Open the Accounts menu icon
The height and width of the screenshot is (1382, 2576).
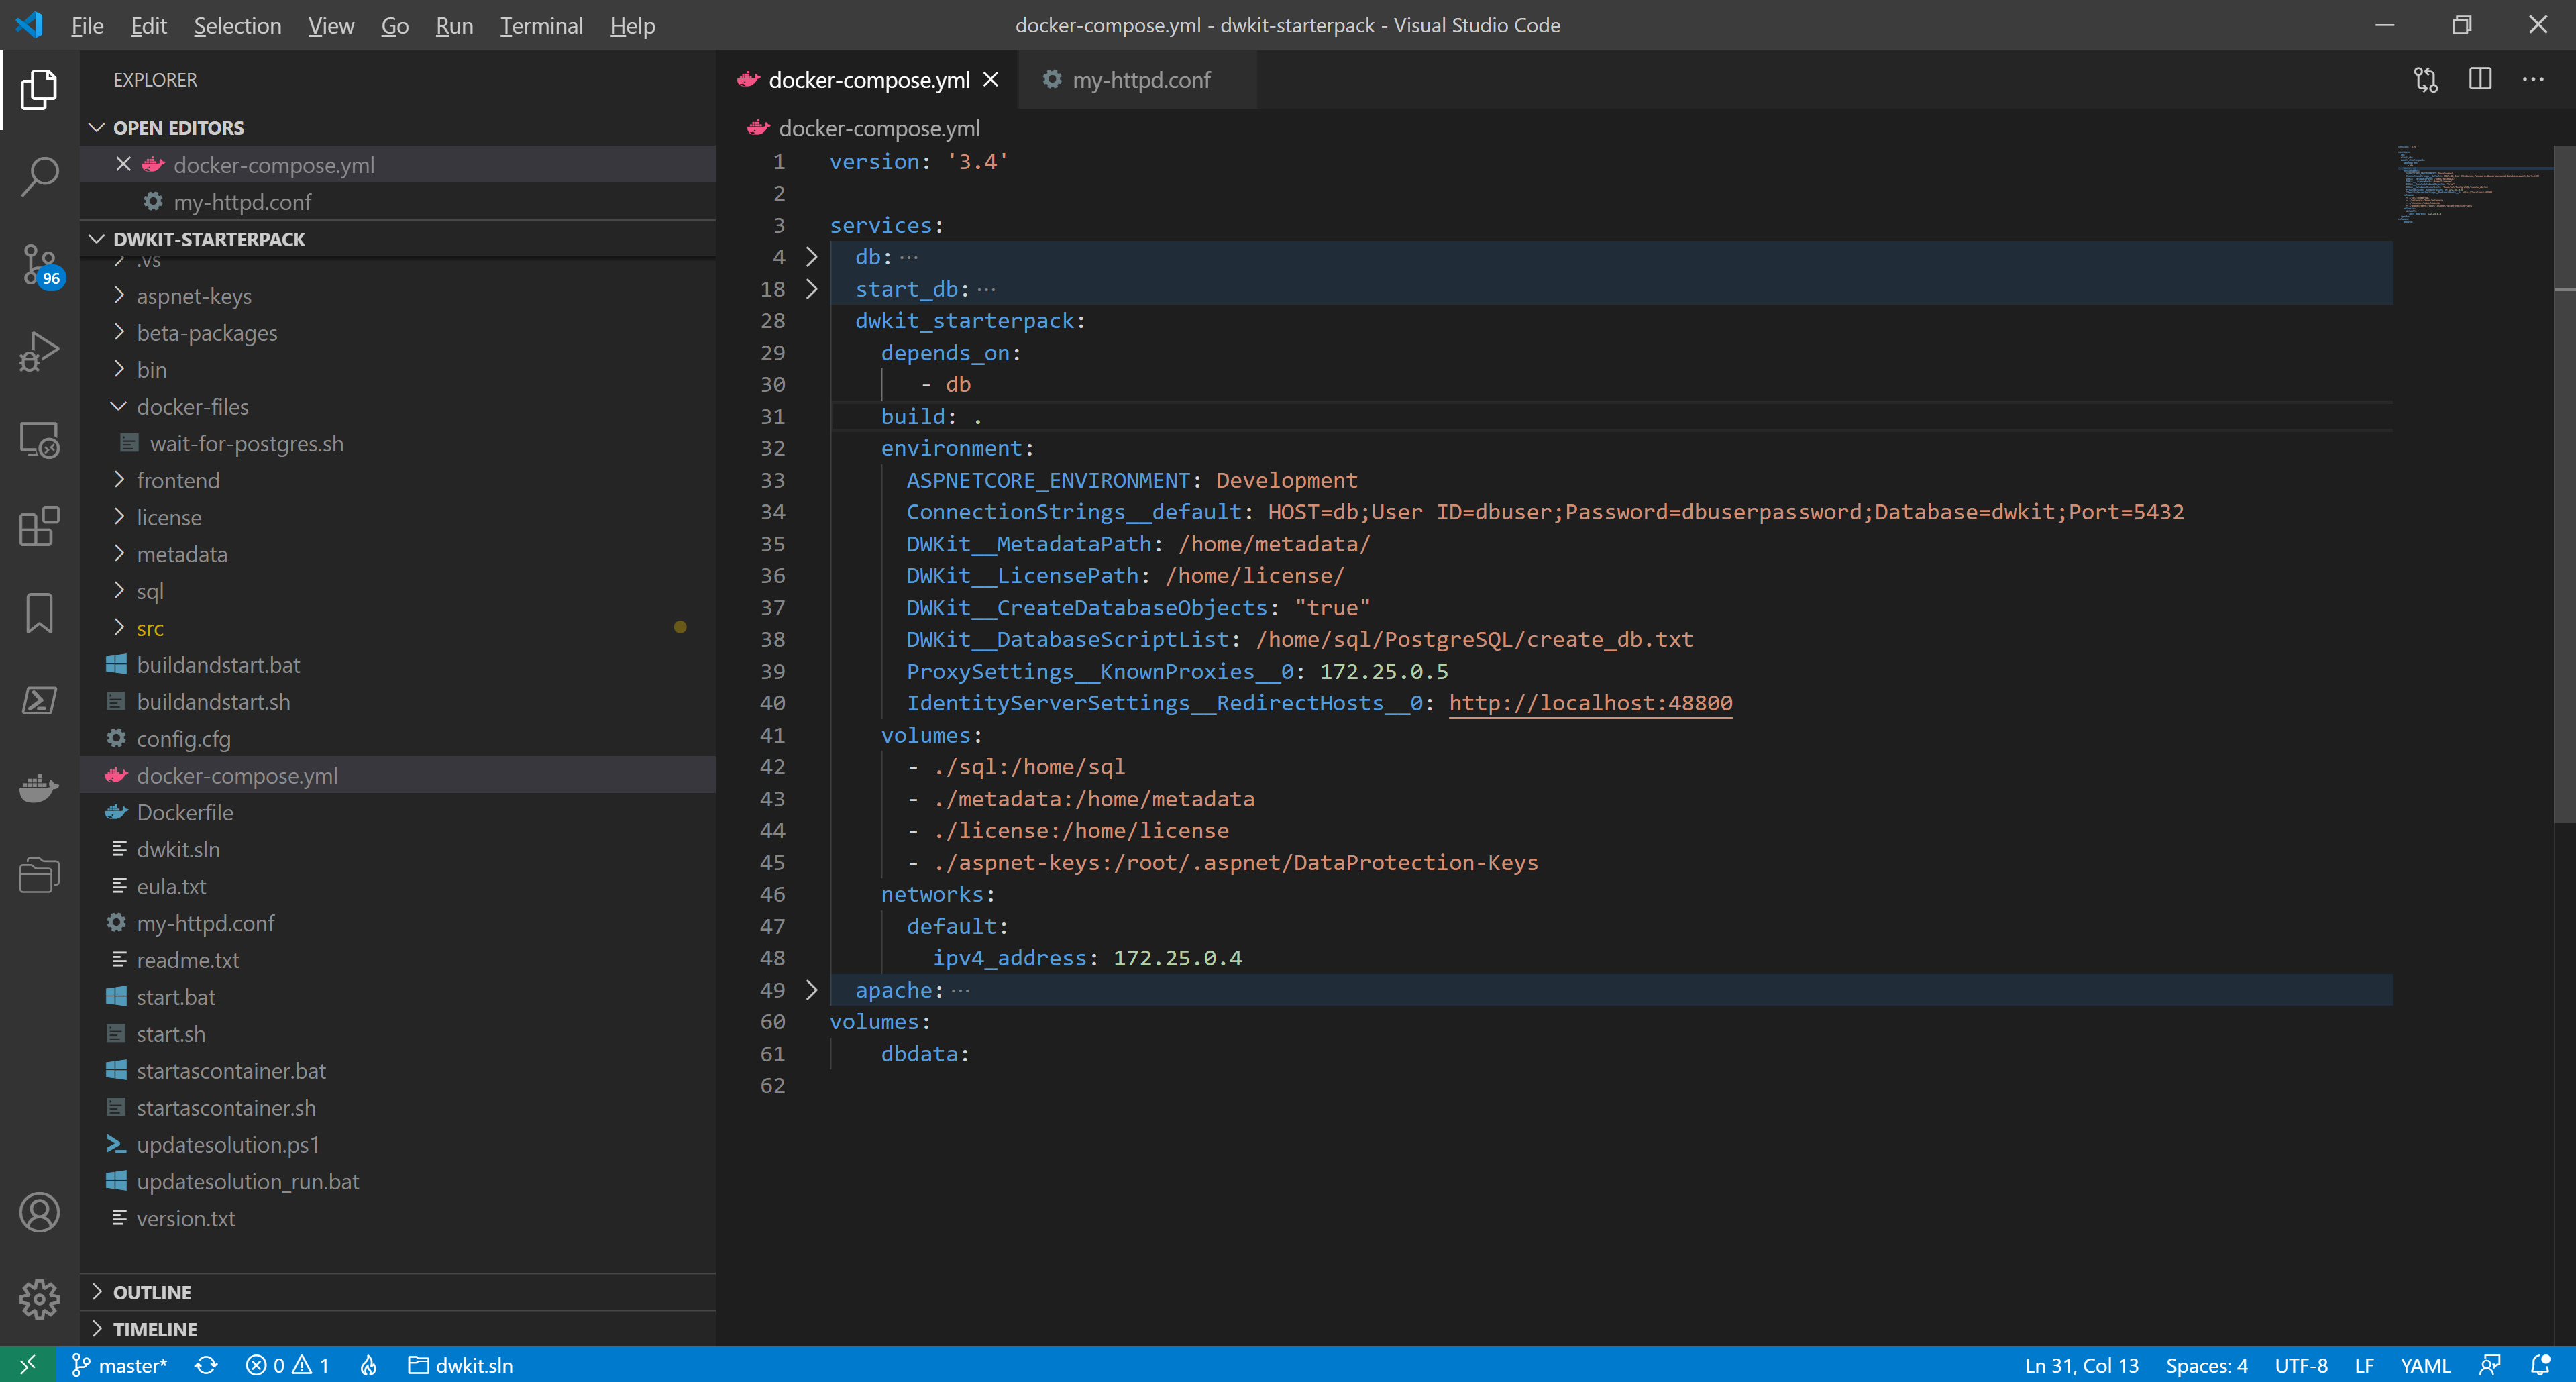(x=39, y=1213)
